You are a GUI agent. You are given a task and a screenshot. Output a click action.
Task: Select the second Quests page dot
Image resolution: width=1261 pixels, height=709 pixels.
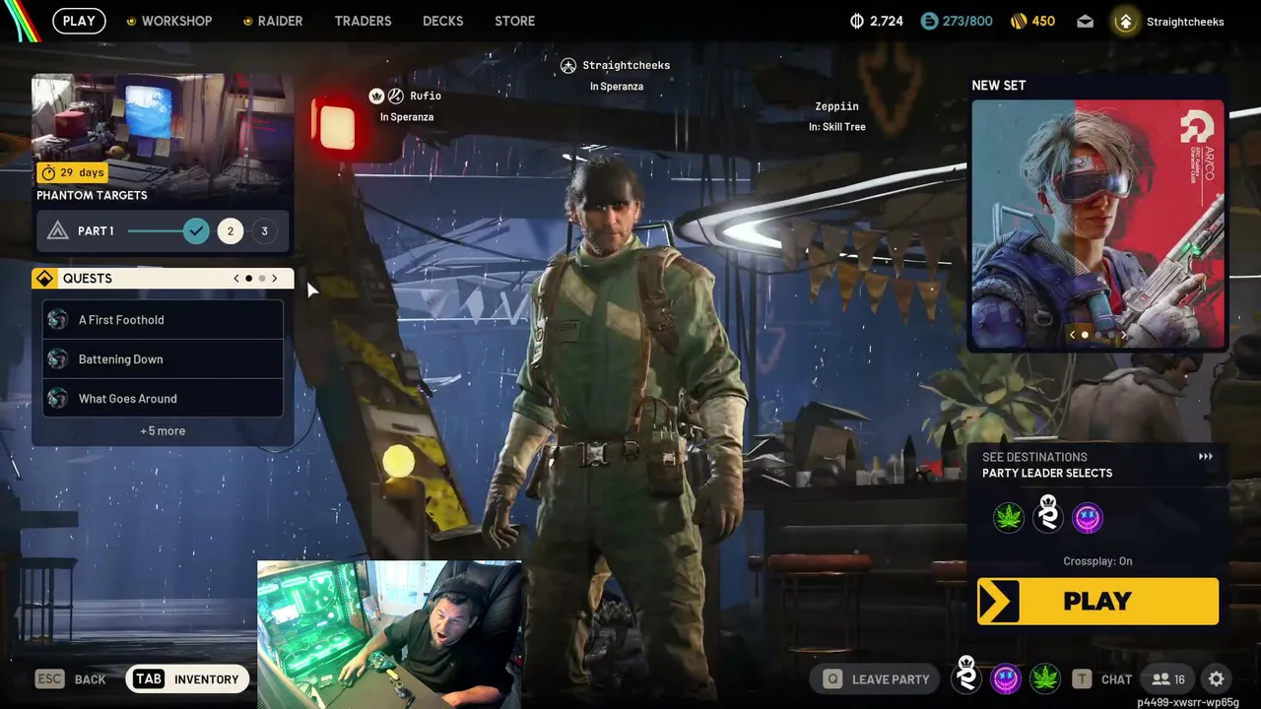click(x=261, y=279)
